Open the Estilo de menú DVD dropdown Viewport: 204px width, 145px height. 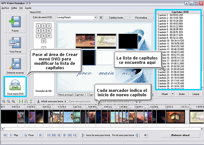click(96, 17)
